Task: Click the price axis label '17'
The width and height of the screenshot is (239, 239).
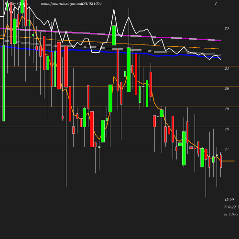Action: tap(227, 149)
